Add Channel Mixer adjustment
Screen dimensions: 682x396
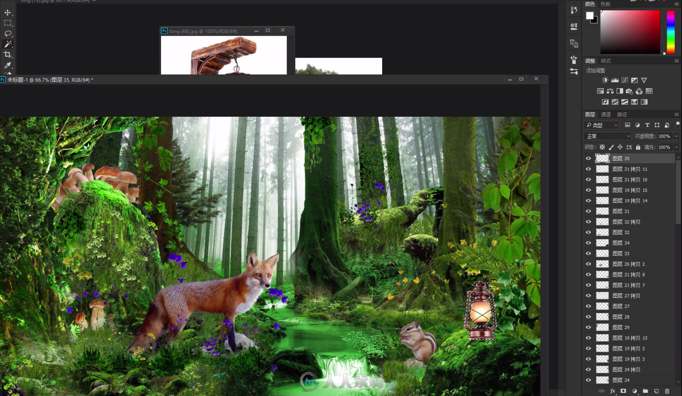tap(639, 91)
